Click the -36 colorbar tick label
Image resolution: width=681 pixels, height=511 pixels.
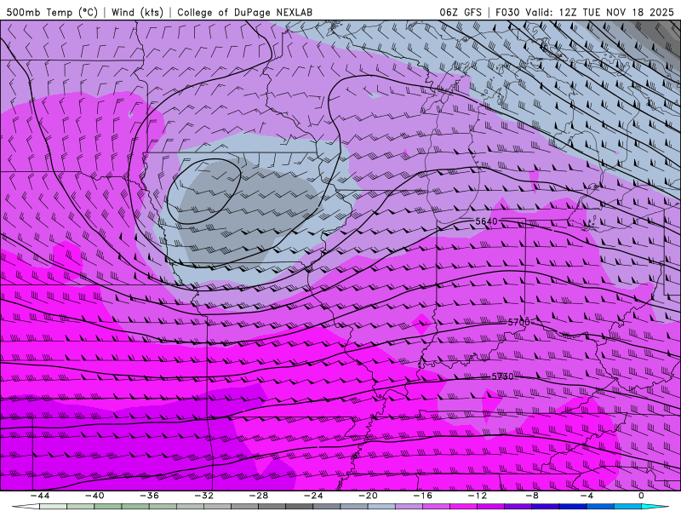click(x=149, y=496)
